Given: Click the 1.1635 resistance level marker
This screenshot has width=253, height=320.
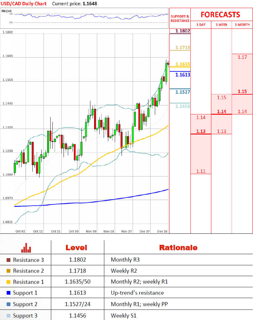Looking at the screenshot, I should (x=183, y=64).
